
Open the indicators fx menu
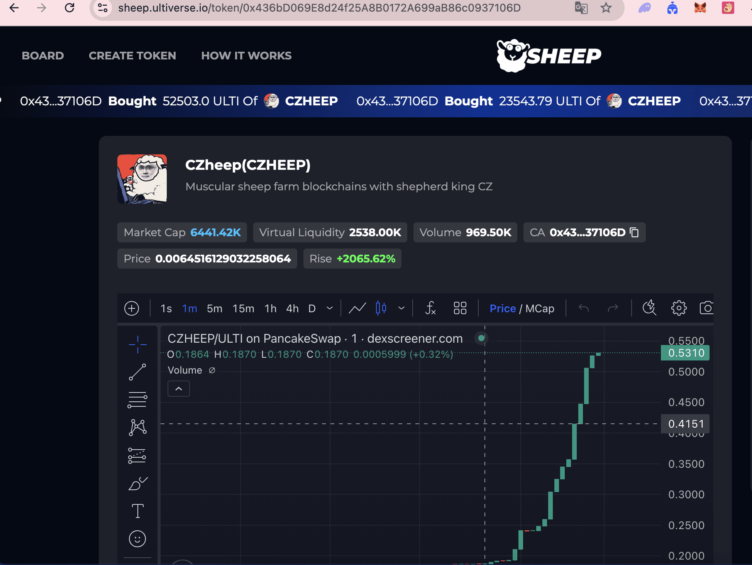430,308
